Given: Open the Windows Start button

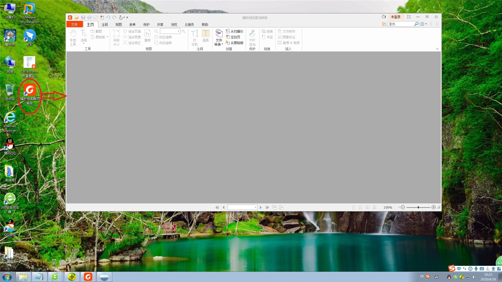Looking at the screenshot, I should (7, 277).
